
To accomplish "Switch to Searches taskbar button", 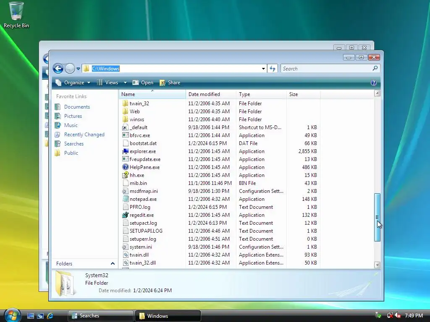I will 100,316.
